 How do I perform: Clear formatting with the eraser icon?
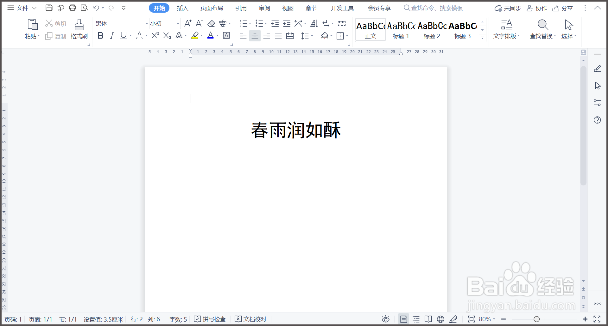(211, 23)
